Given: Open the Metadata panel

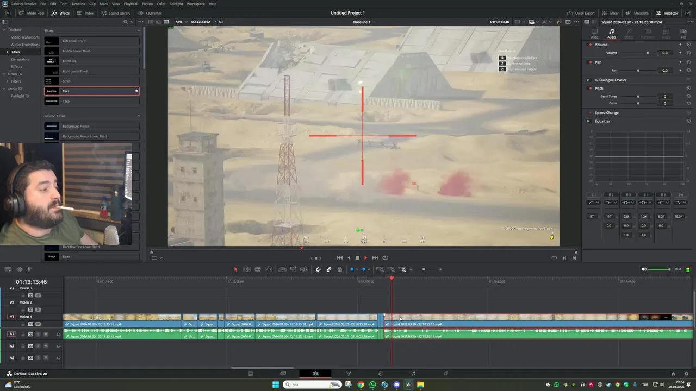Looking at the screenshot, I should 637,13.
